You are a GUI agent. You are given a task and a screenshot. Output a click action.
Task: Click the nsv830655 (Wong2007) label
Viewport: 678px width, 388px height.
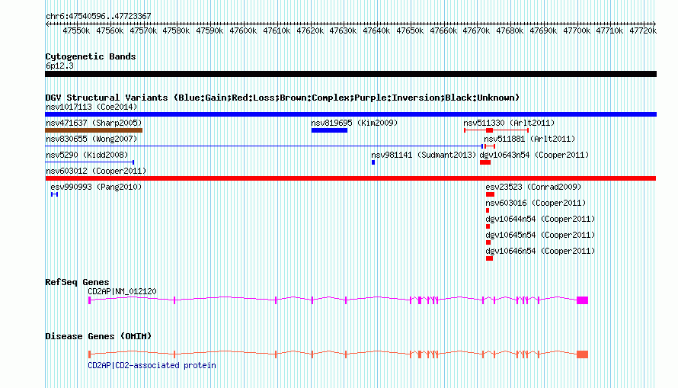(x=91, y=139)
